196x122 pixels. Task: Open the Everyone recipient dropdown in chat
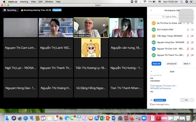(160, 100)
